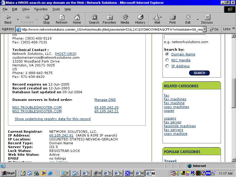Click the vertical scrollbar down arrow
The image size is (236, 177).
(233, 160)
